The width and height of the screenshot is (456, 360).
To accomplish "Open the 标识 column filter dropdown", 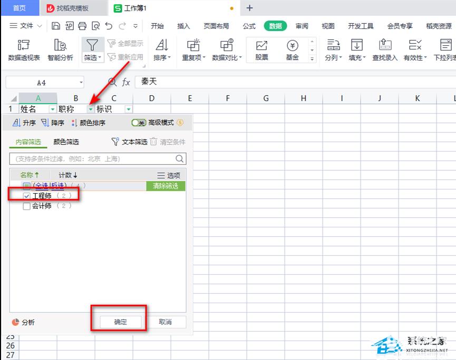I will 129,109.
